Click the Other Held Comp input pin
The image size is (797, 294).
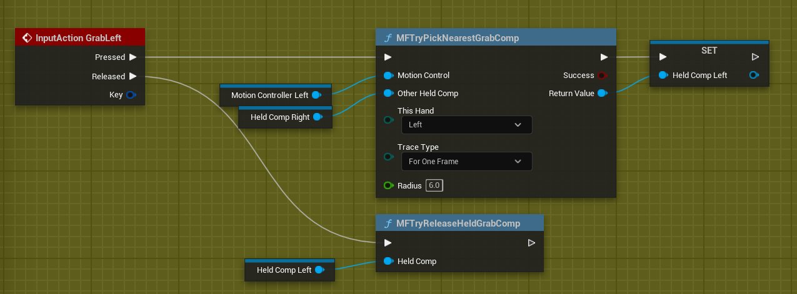coord(388,94)
